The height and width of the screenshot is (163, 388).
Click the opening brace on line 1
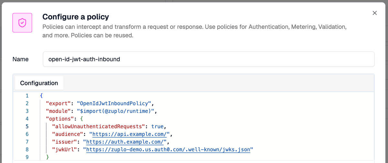point(41,96)
